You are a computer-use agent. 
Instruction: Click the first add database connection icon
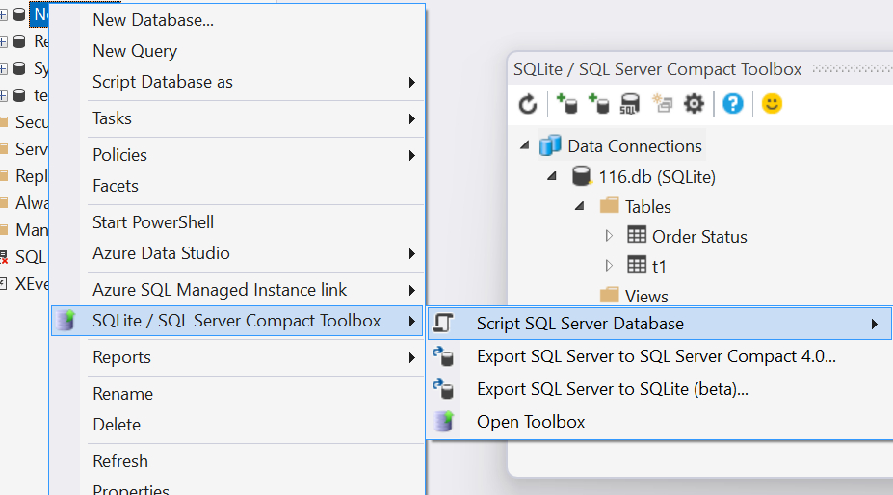point(566,104)
